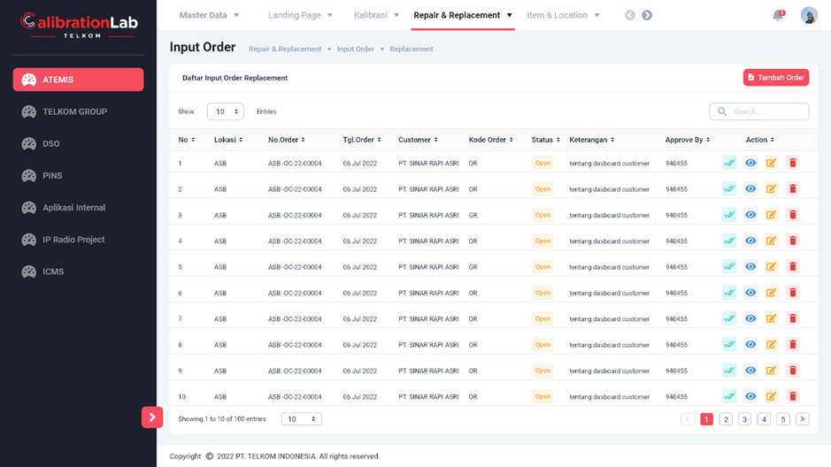Click the left arrow navigation icon in top bar

[x=630, y=15]
